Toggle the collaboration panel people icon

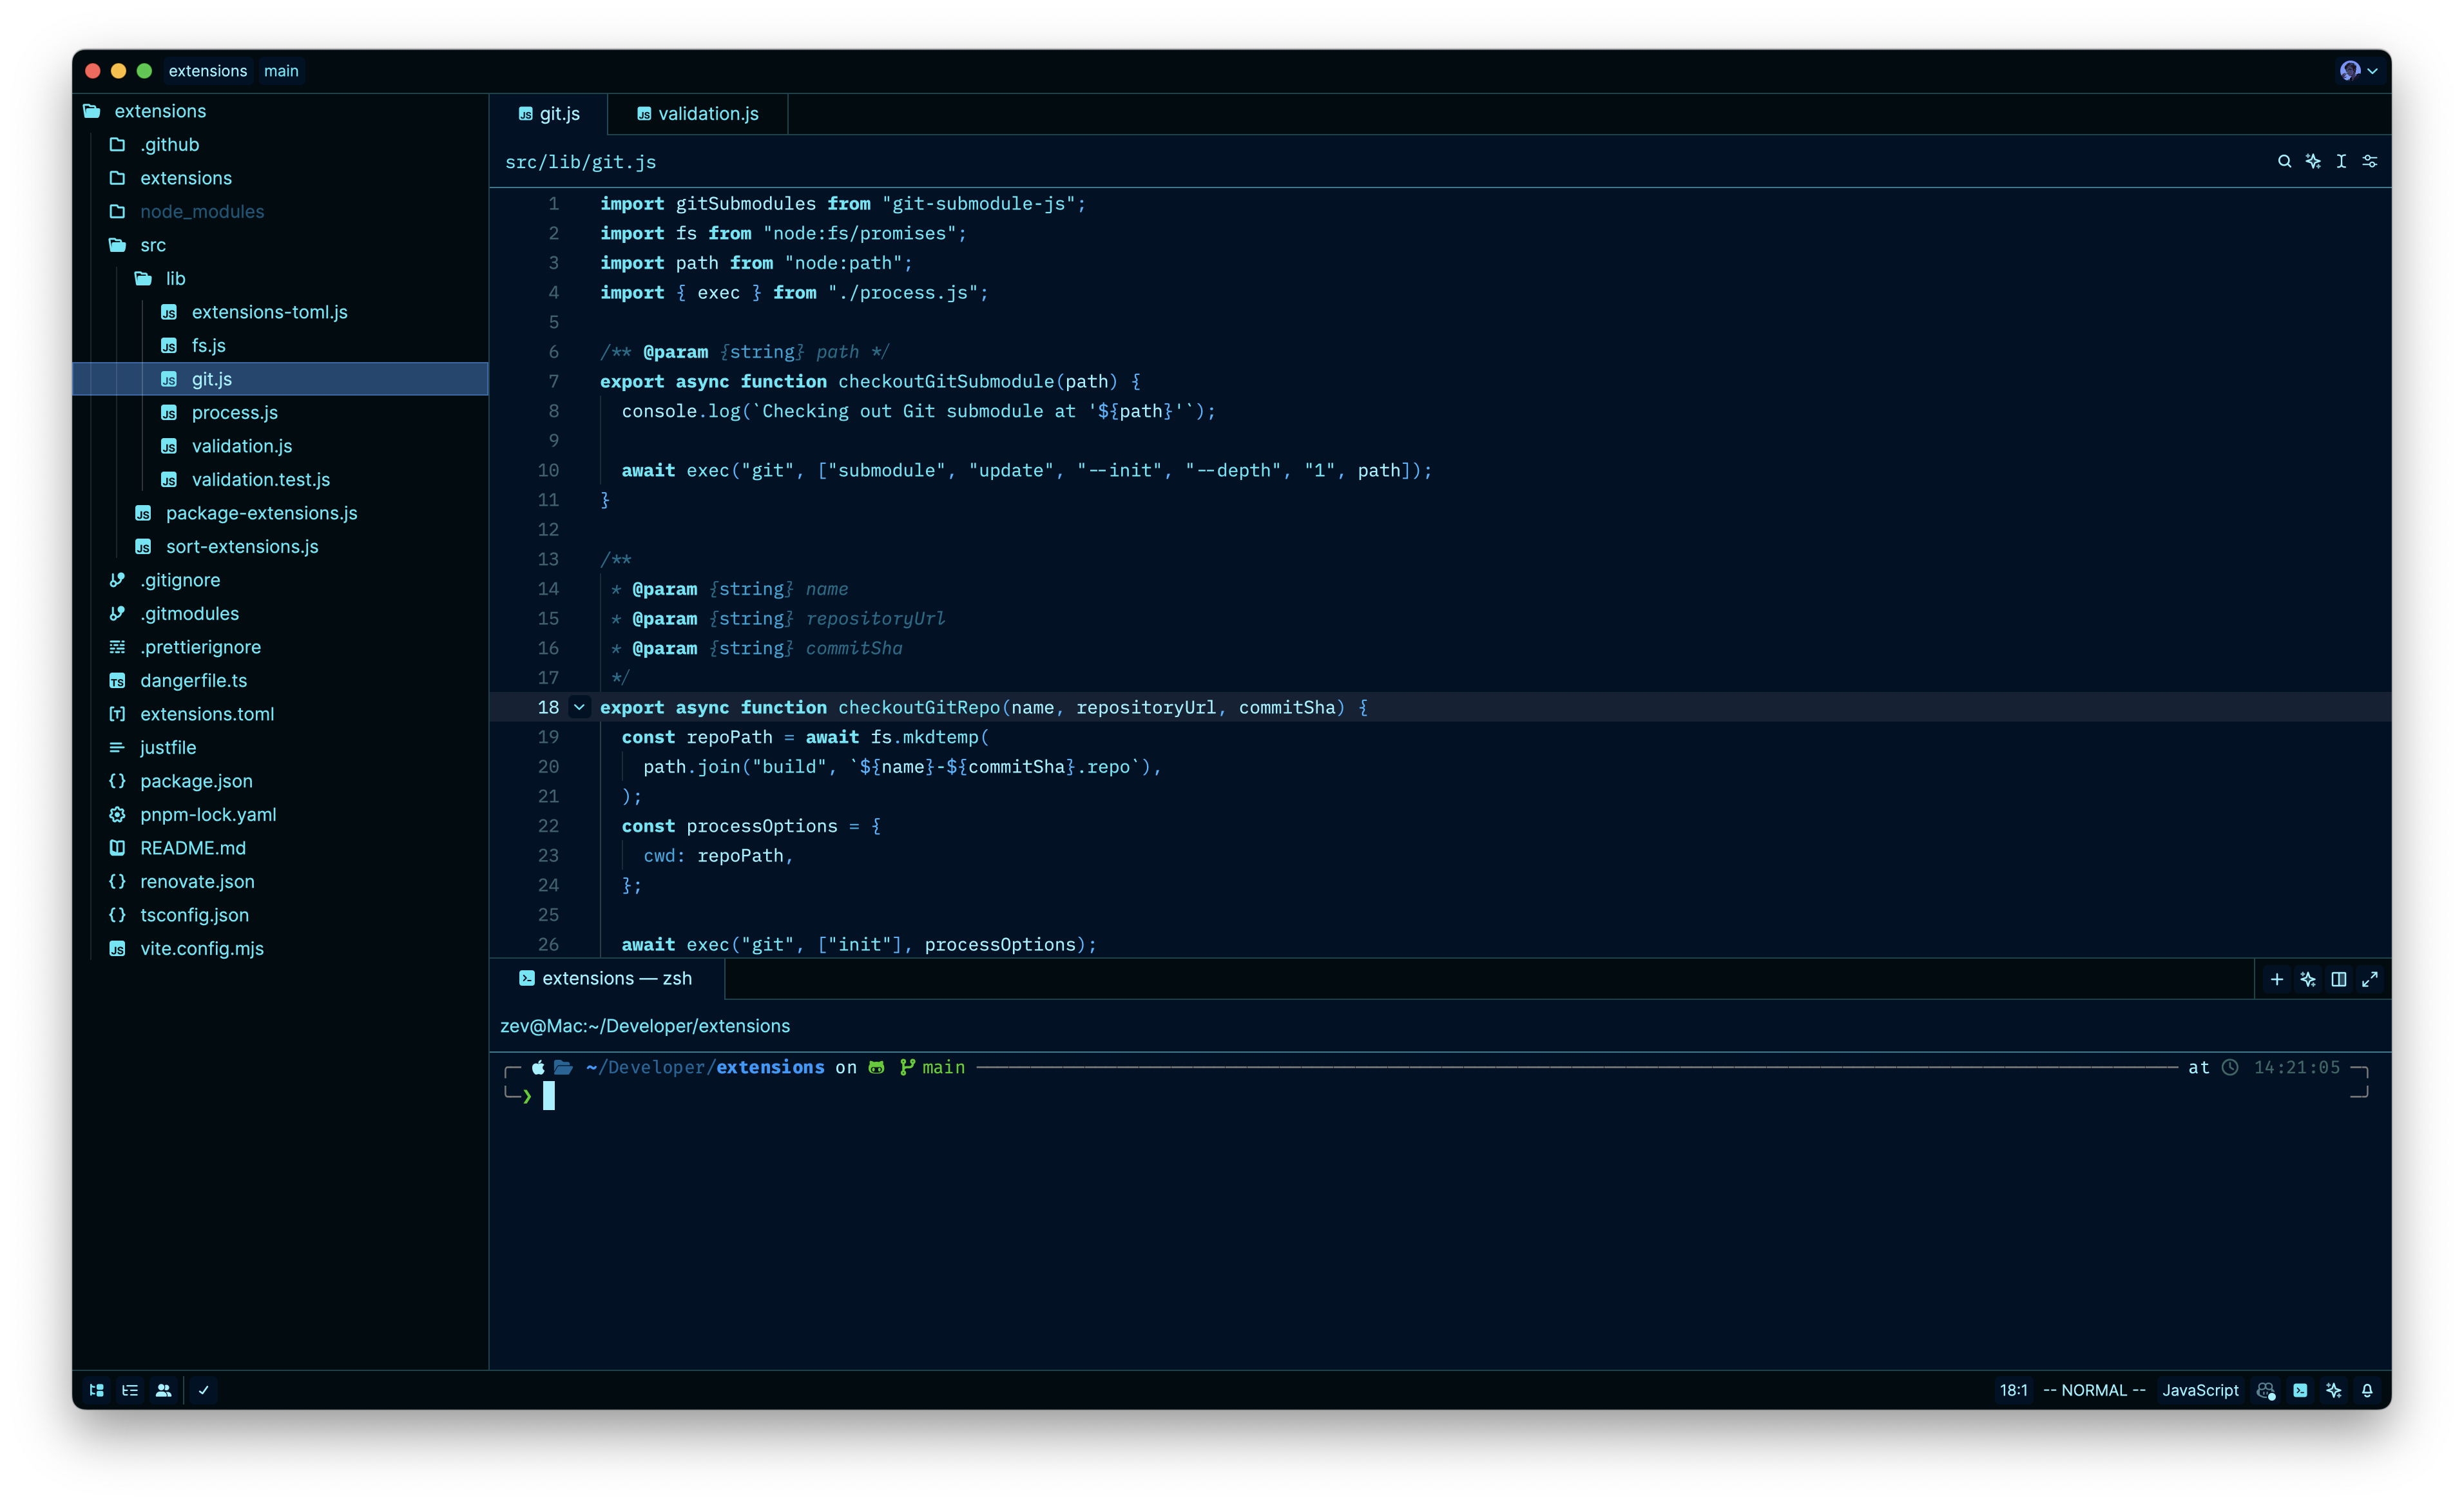tap(164, 1390)
